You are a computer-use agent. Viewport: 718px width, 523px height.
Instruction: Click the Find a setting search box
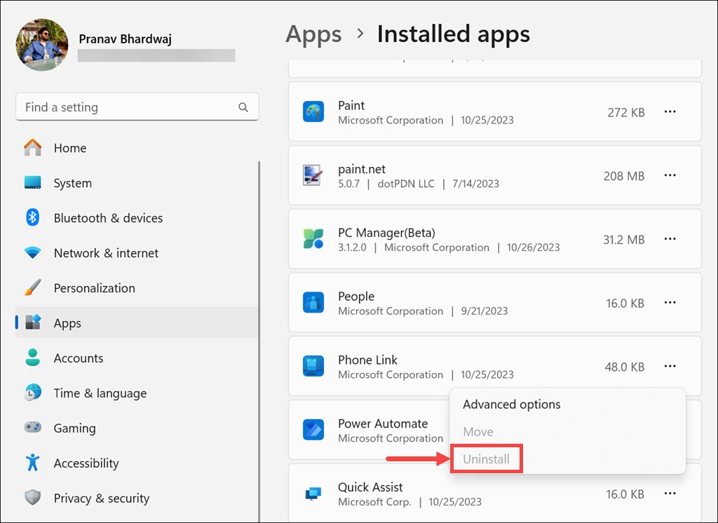(126, 107)
